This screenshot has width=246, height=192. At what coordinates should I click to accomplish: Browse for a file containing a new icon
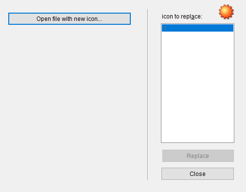click(x=70, y=19)
